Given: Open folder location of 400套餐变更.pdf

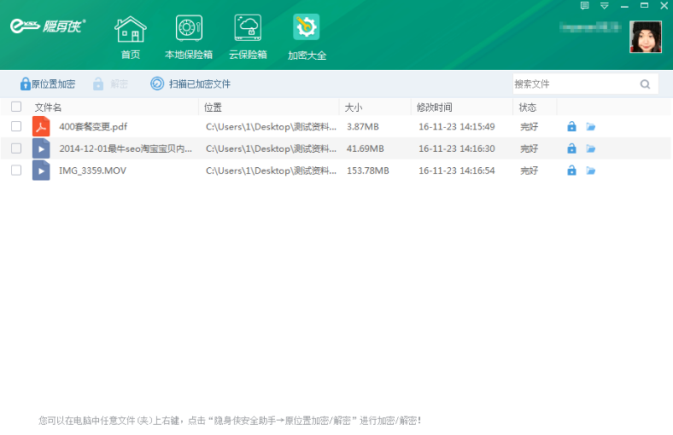Looking at the screenshot, I should 590,126.
